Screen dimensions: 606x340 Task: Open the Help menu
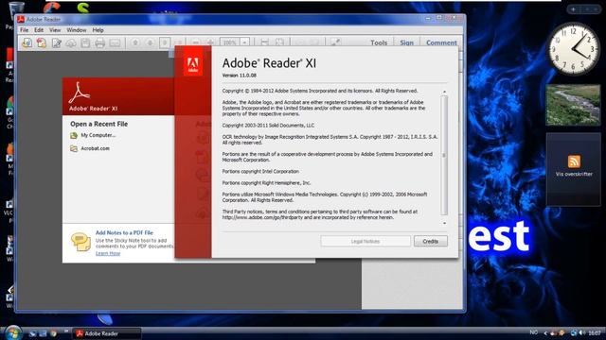[x=98, y=29]
